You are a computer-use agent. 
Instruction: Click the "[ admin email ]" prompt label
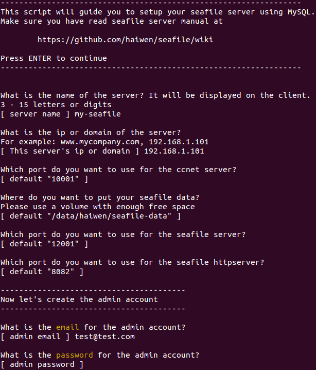[x=35, y=337]
